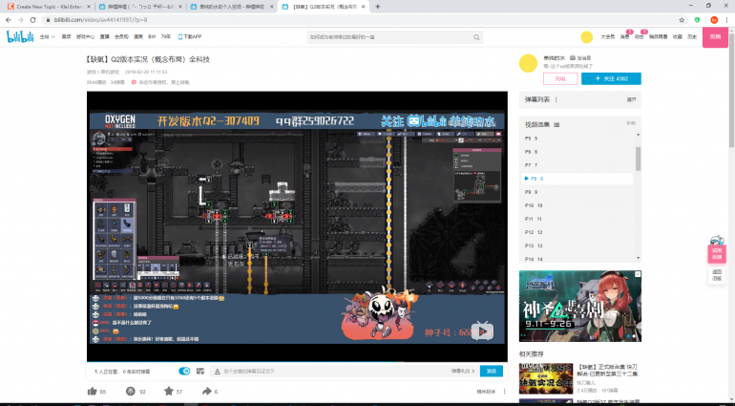Click the playlist scrollbar down arrow
Image resolution: width=735 pixels, height=406 pixels.
tap(638, 258)
